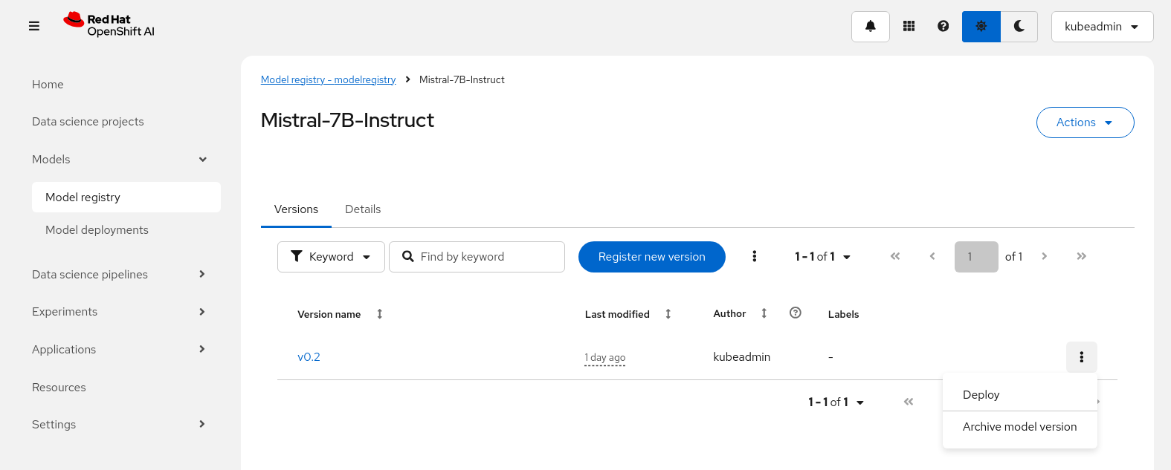Sort by Last modified column

(668, 314)
